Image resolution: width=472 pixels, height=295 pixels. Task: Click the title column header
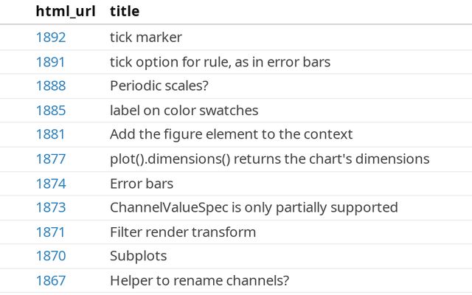click(x=125, y=12)
